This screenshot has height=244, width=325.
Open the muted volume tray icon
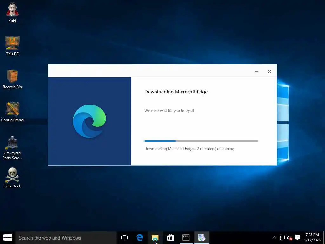point(289,238)
